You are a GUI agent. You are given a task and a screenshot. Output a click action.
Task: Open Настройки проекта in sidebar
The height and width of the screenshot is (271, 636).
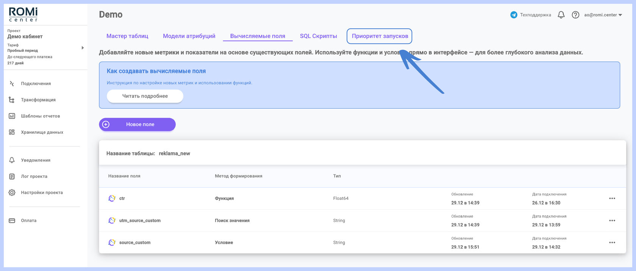(x=42, y=193)
